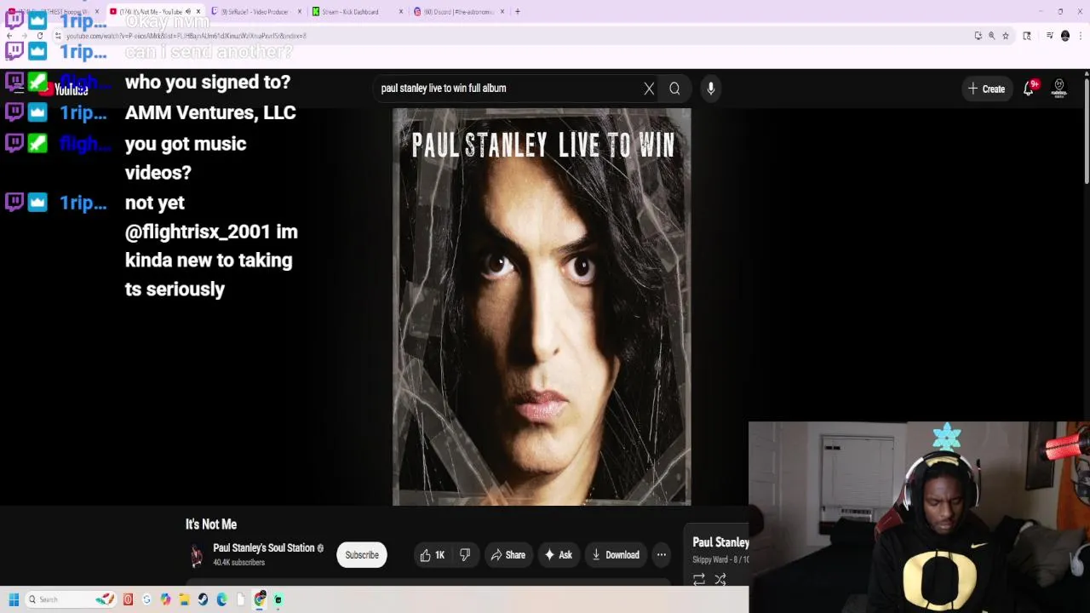Click the 'It's Not Me' video title
The width and height of the screenshot is (1090, 613).
[x=211, y=524]
